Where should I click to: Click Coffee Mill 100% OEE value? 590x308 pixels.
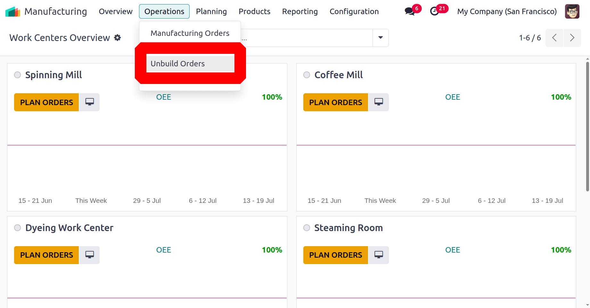coord(561,97)
